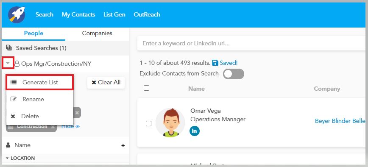This screenshot has height=167, width=368.
Task: Tick the checkbox beside Omar Vega
Action: point(148,123)
